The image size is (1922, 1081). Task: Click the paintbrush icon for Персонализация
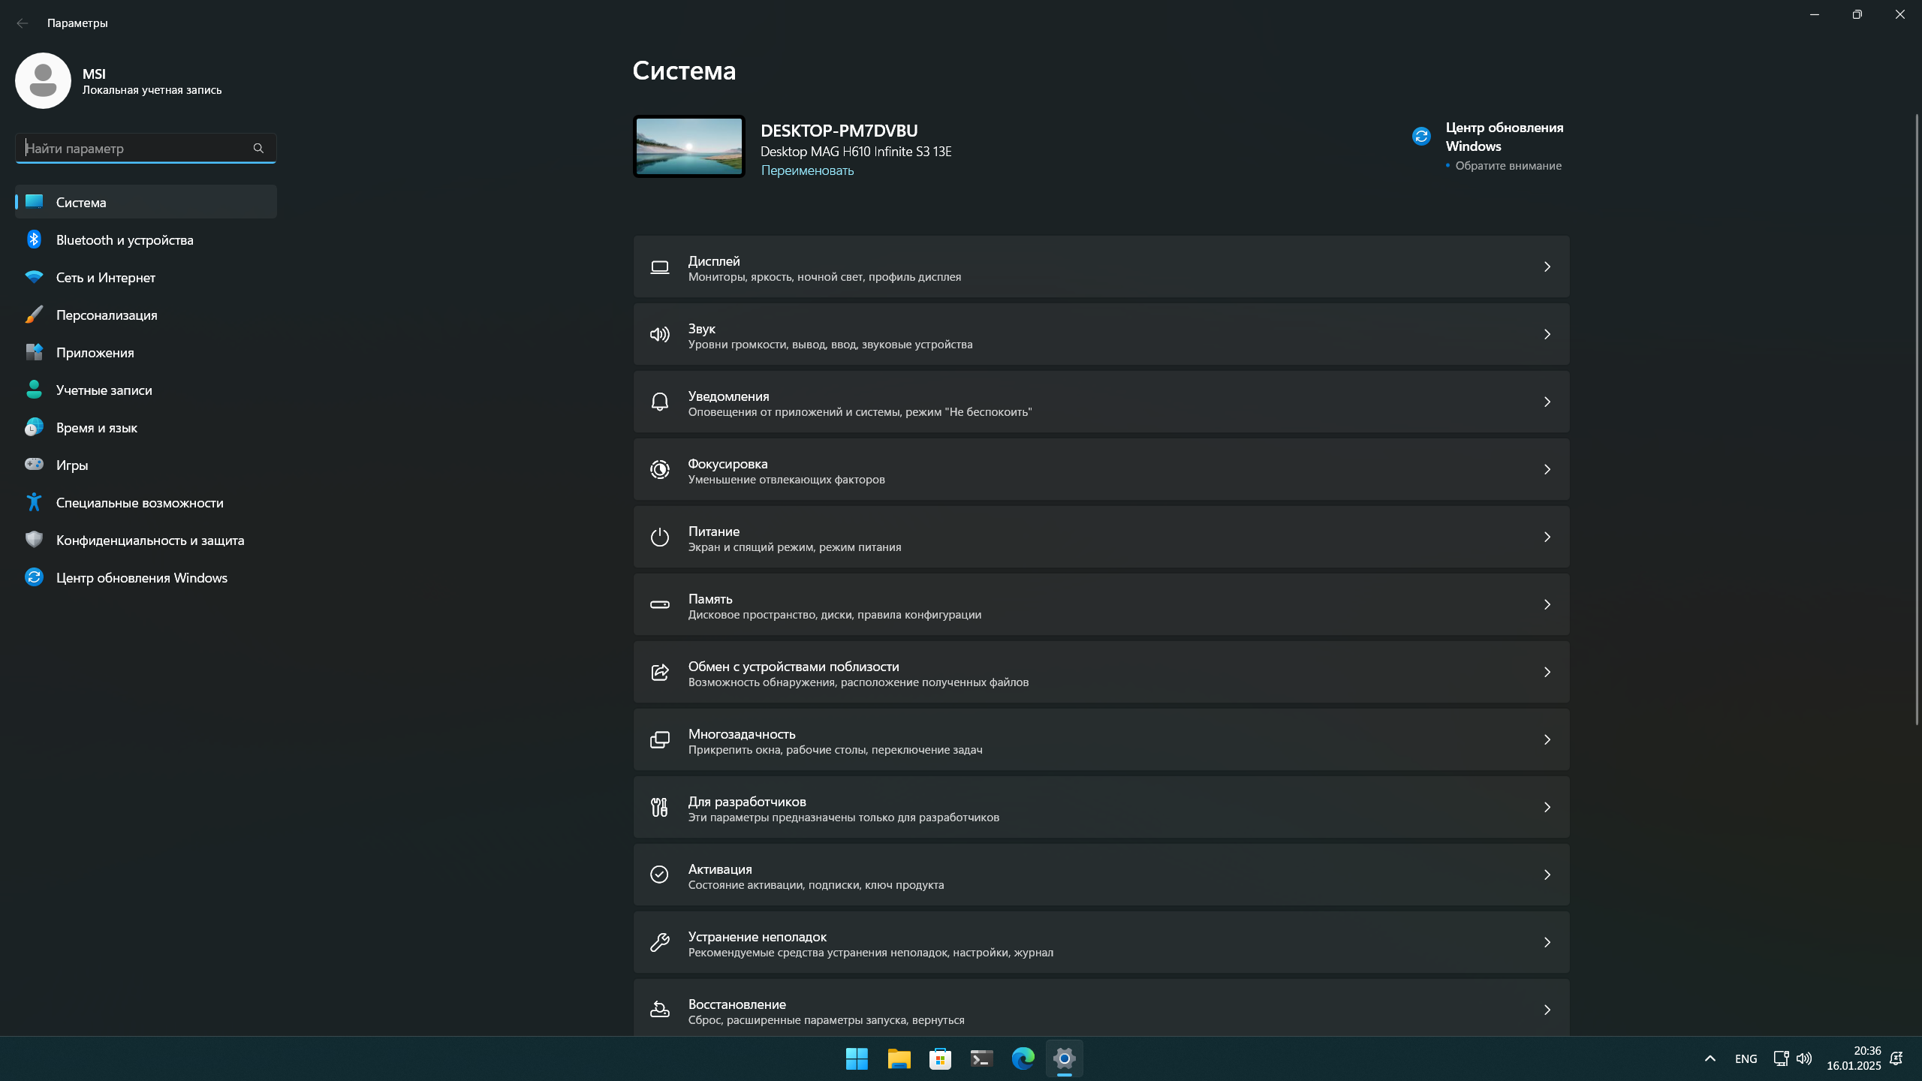(x=34, y=315)
